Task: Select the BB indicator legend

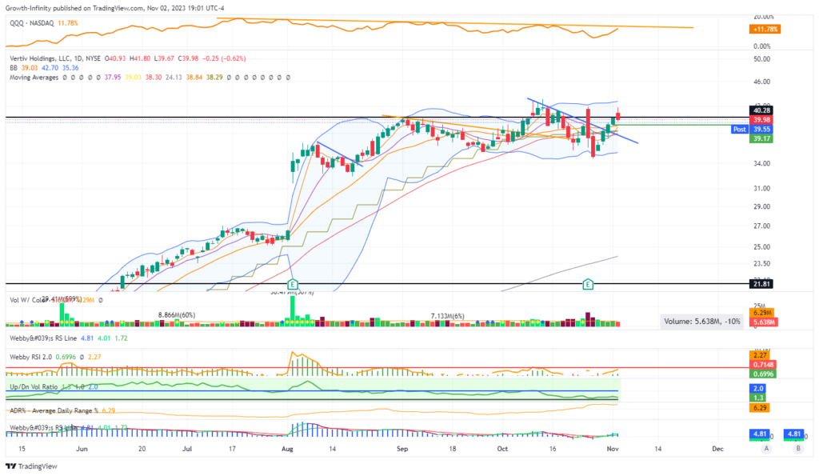Action: 10,68
